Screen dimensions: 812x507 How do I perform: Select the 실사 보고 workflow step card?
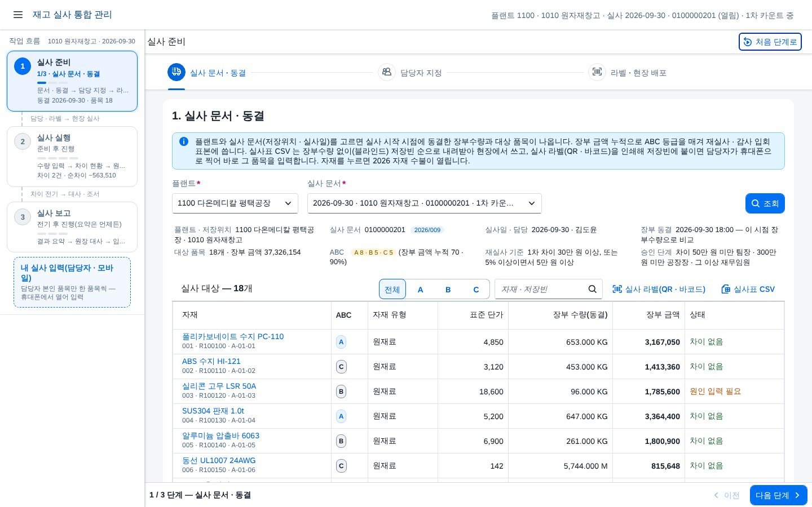(72, 227)
